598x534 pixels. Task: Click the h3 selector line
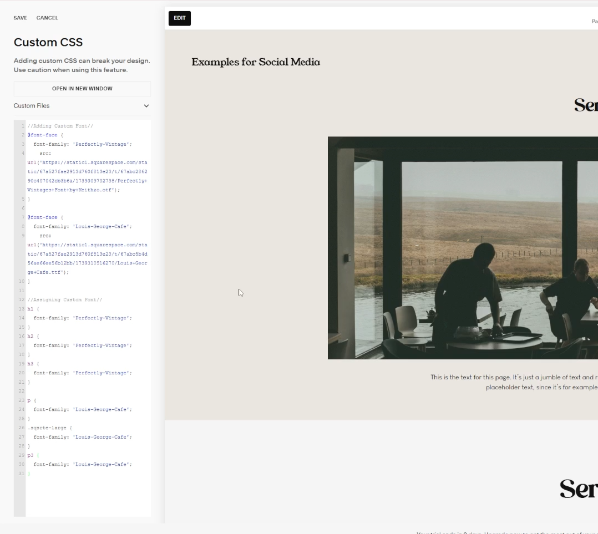click(33, 364)
